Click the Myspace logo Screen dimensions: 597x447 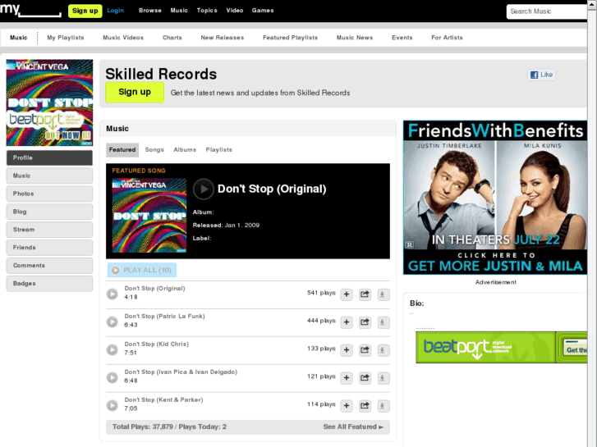pyautogui.click(x=30, y=10)
